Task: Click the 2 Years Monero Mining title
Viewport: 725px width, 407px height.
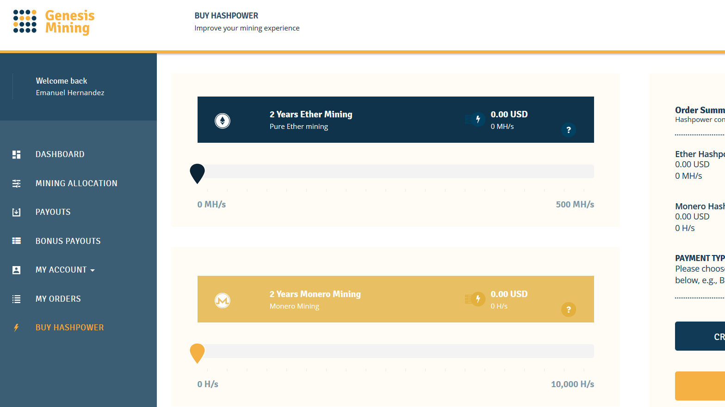Action: click(315, 294)
